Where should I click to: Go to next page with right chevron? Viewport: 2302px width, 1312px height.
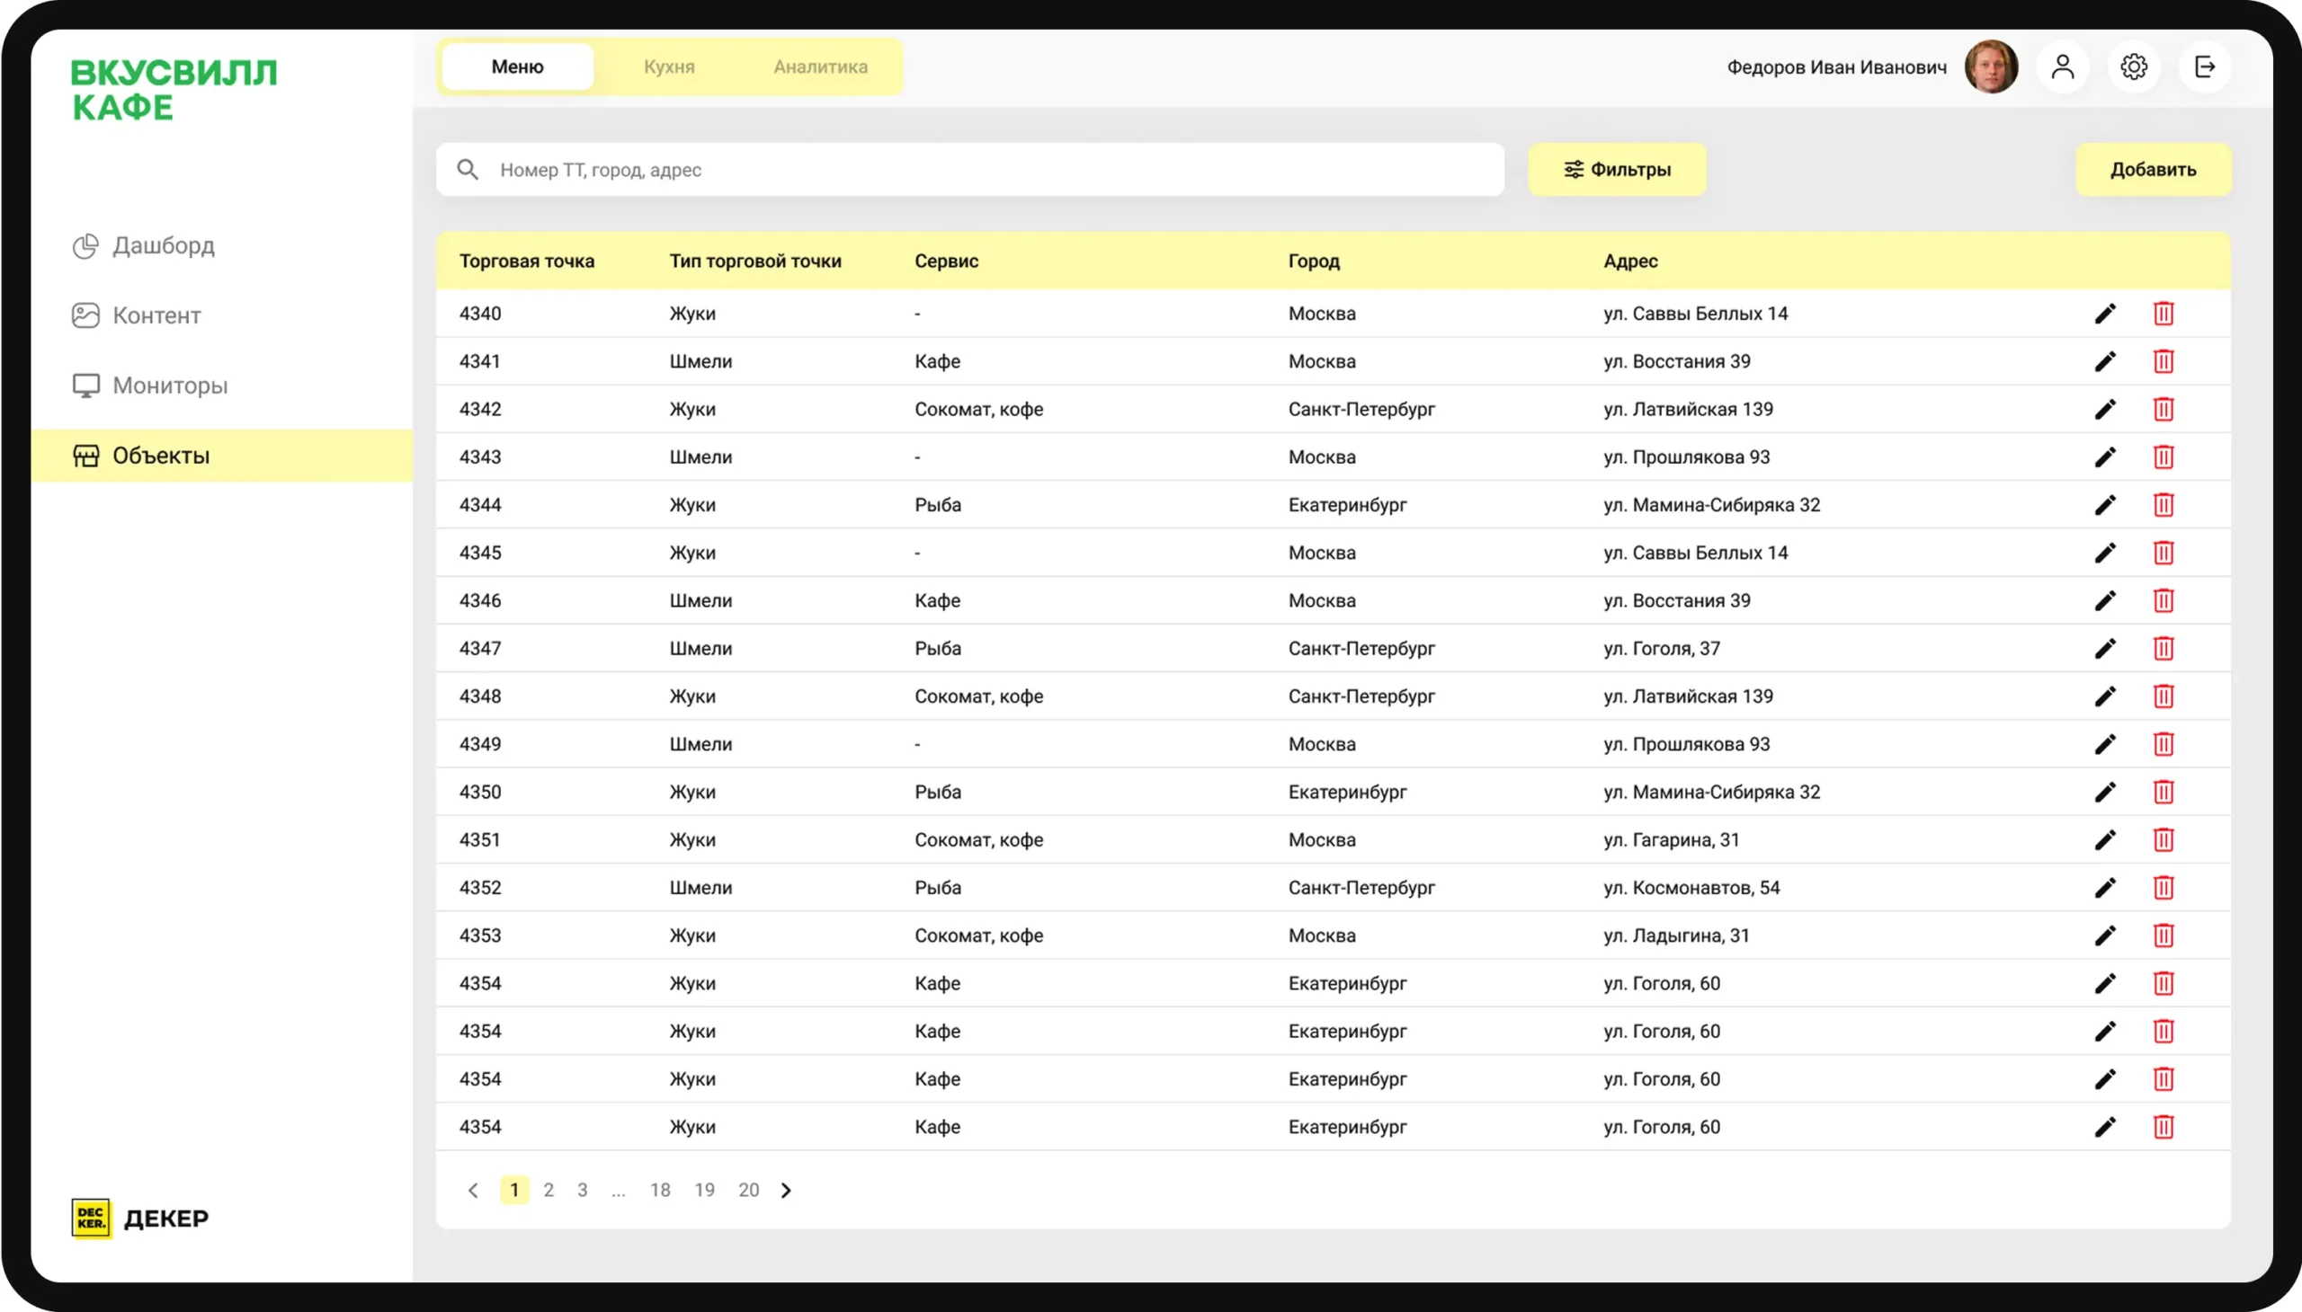[786, 1191]
